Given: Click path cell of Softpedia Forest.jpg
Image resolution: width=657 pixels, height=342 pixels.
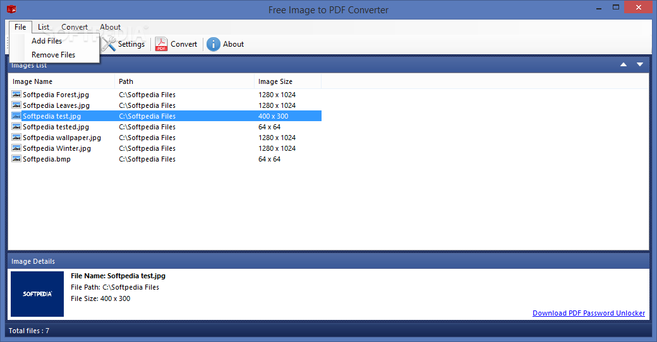Looking at the screenshot, I should click(x=147, y=95).
